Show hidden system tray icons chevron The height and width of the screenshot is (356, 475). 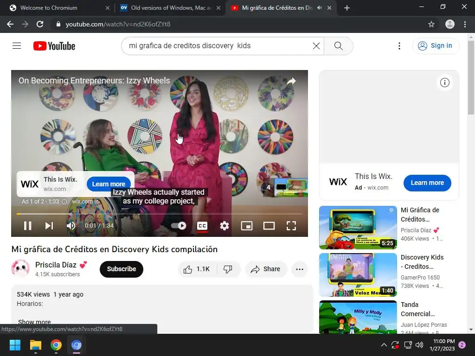click(384, 345)
